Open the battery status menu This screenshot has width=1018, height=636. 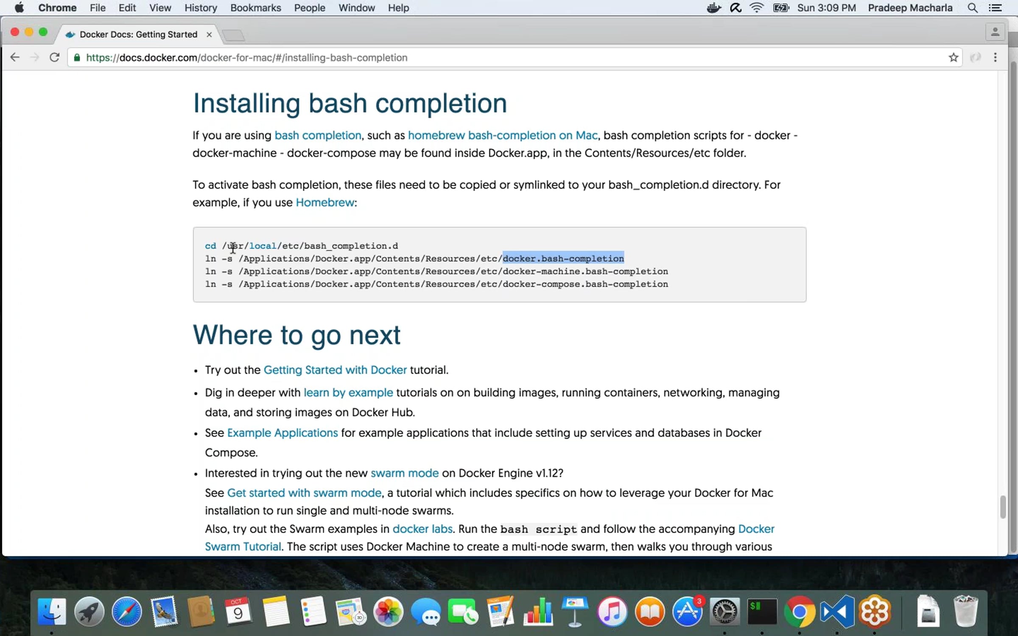pyautogui.click(x=780, y=8)
